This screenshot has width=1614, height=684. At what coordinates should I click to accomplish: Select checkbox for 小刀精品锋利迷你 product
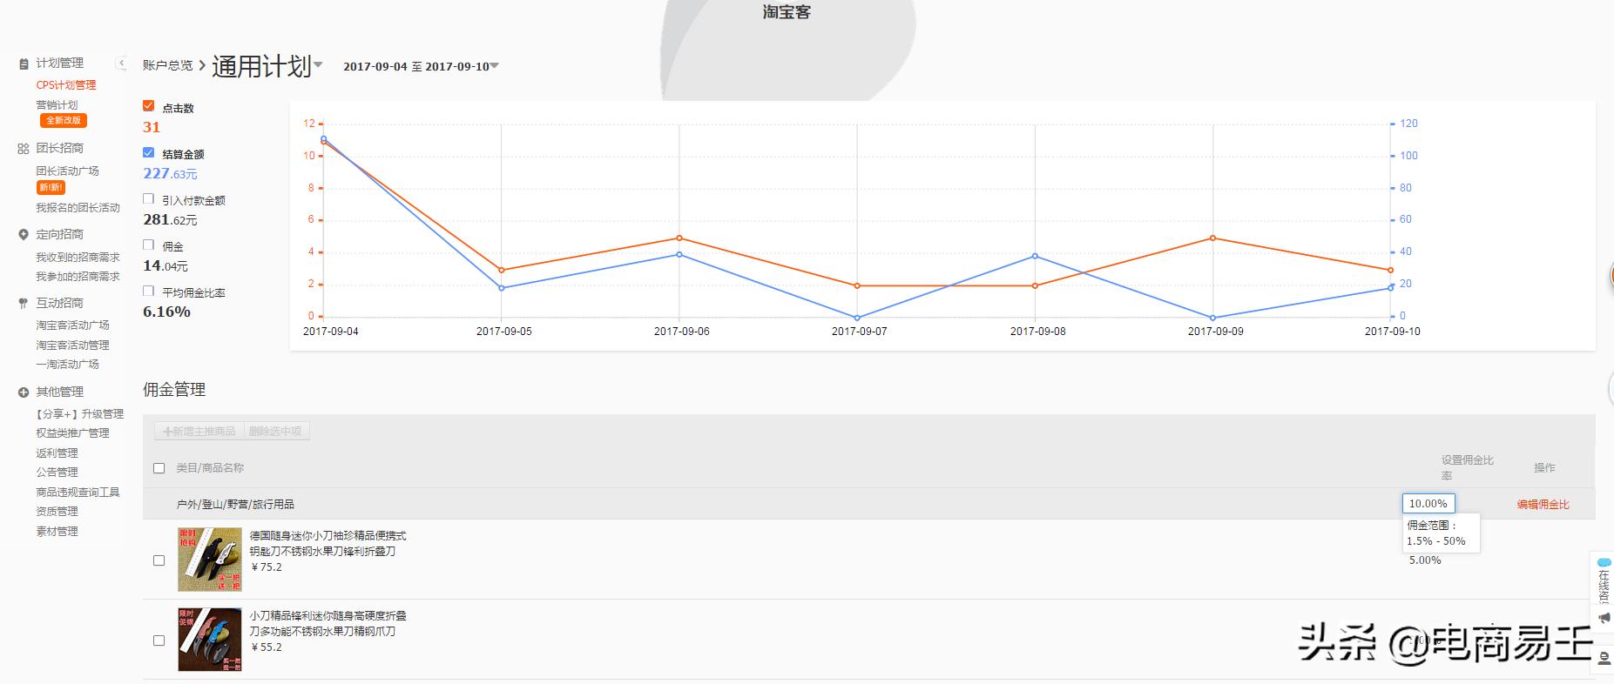(x=159, y=640)
